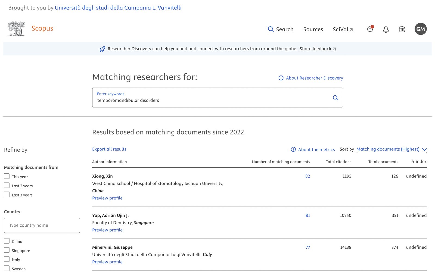Click the total citations value 10750

346,215
